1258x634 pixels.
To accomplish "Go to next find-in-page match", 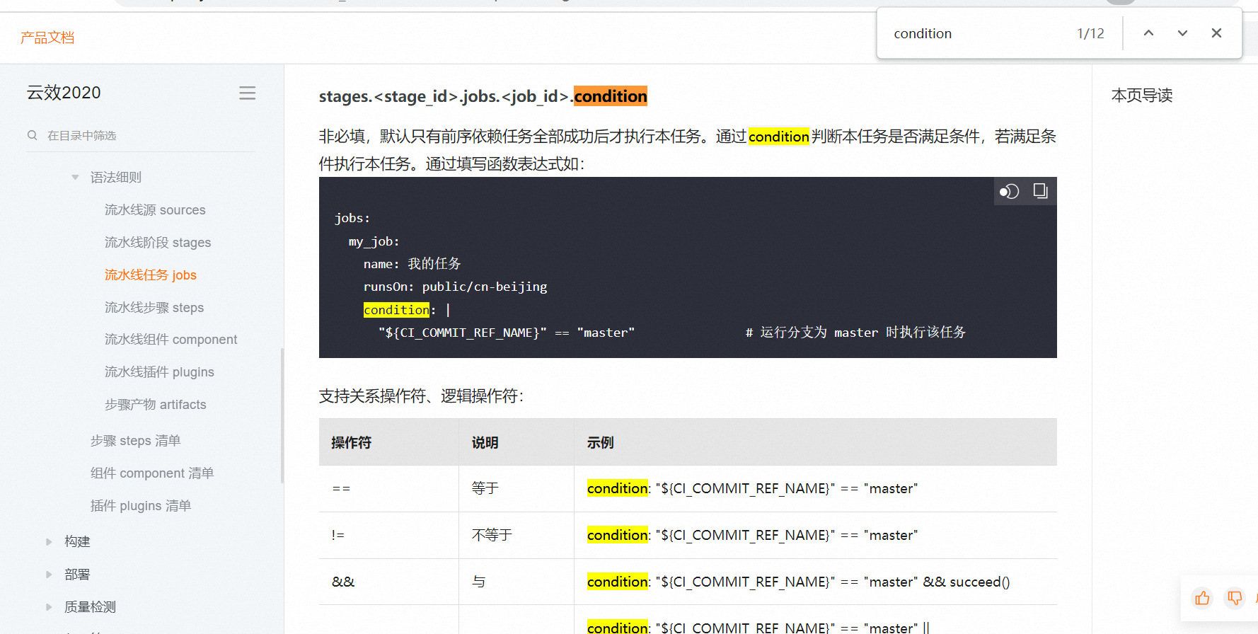I will [x=1182, y=33].
